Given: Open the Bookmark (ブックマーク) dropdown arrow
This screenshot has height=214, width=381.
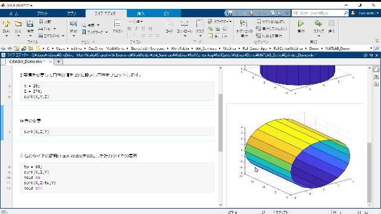Looking at the screenshot, I should click(107, 32).
